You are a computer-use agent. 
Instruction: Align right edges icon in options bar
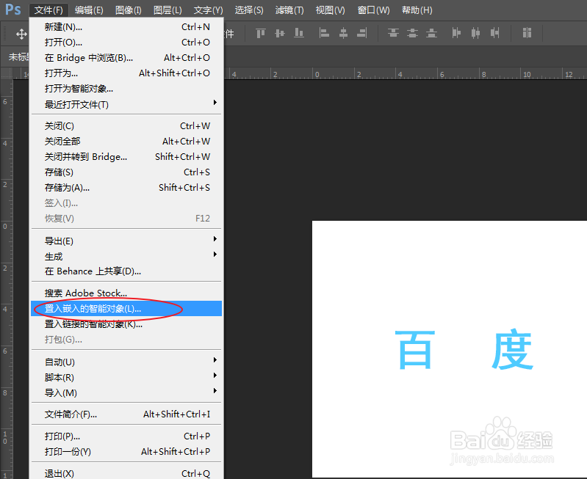point(362,33)
